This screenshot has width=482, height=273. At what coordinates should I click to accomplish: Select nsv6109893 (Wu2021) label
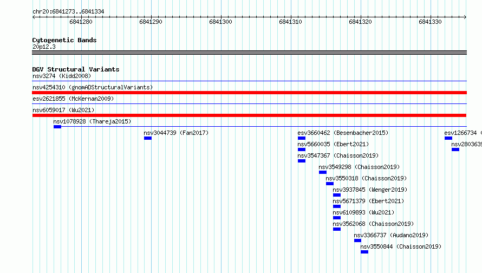pyautogui.click(x=363, y=212)
